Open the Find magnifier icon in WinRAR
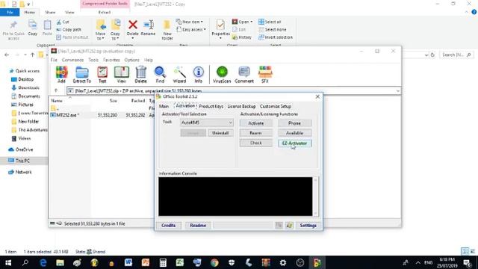 pyautogui.click(x=160, y=75)
